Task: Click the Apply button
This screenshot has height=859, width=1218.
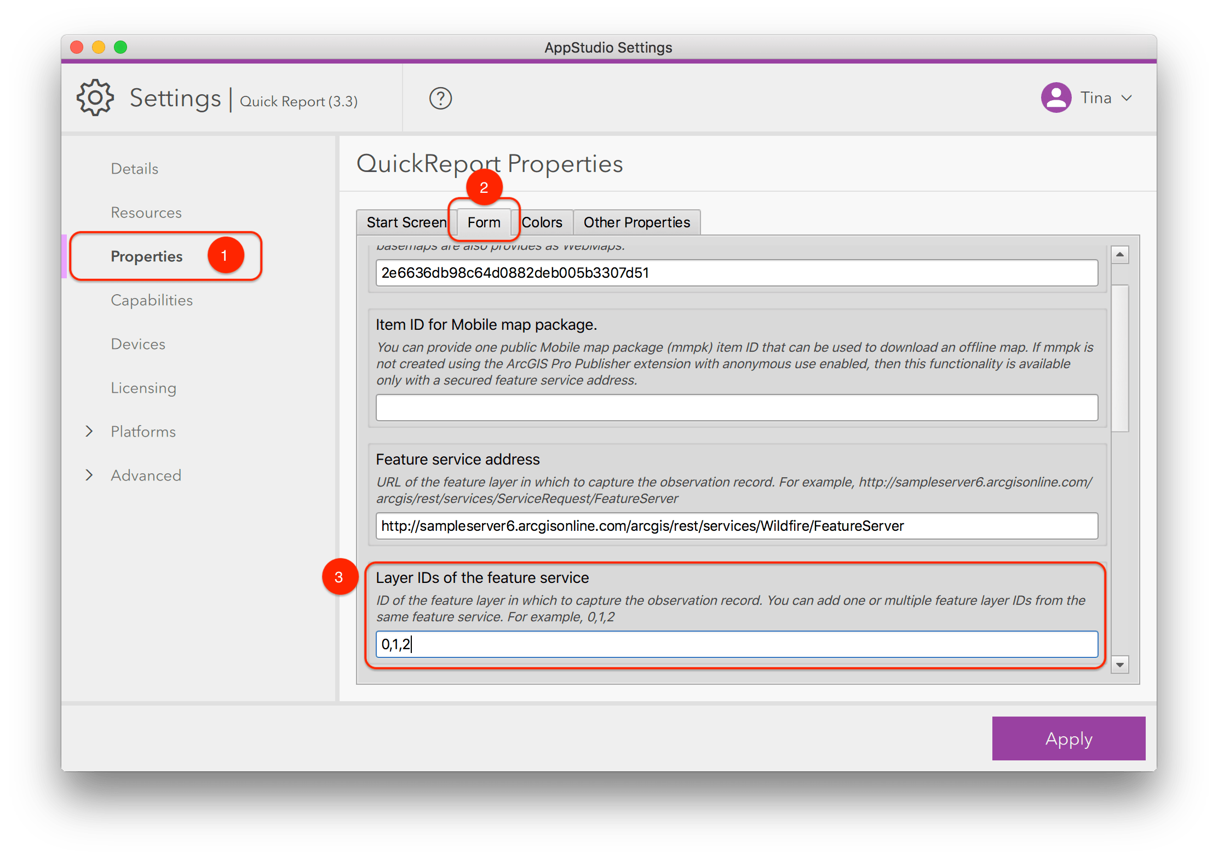Action: click(x=1067, y=738)
